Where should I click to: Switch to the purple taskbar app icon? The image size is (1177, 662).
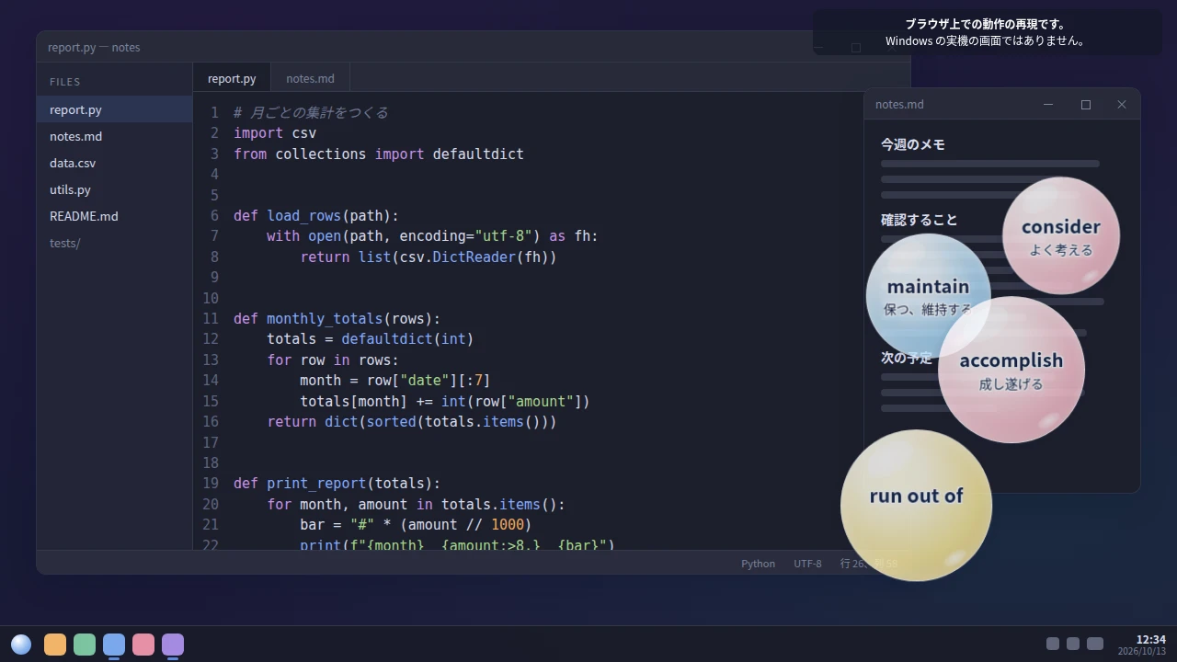tap(173, 645)
